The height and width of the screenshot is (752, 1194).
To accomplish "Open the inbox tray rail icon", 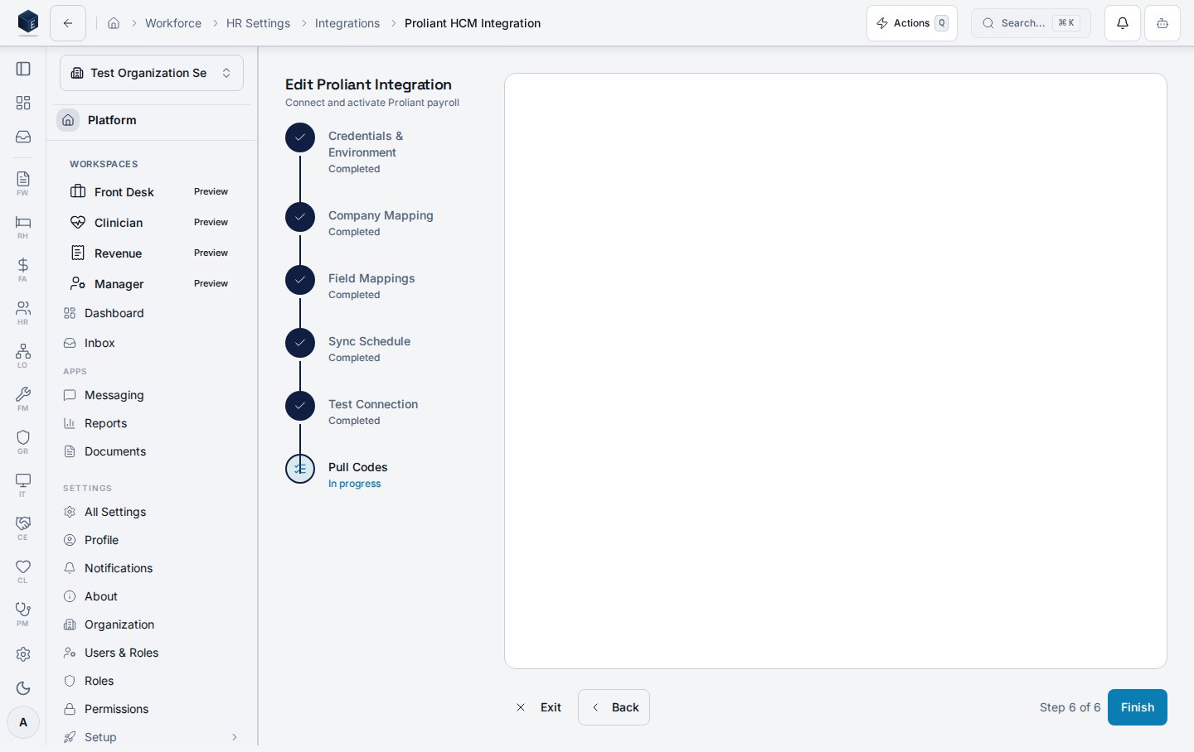I will pyautogui.click(x=23, y=137).
